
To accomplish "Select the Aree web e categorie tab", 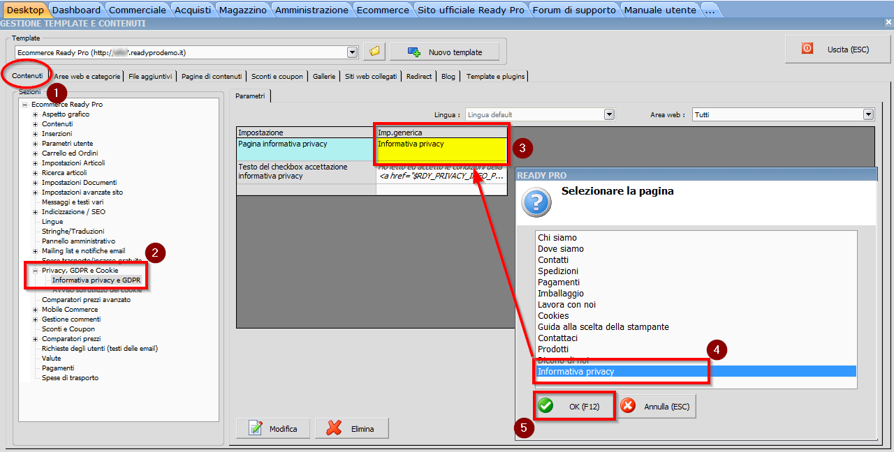I will tap(87, 77).
